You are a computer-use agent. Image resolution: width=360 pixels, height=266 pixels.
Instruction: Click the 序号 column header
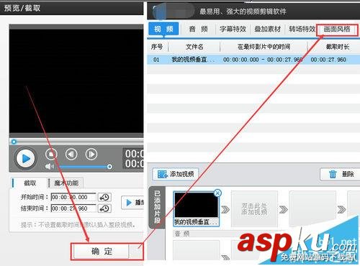coord(157,47)
